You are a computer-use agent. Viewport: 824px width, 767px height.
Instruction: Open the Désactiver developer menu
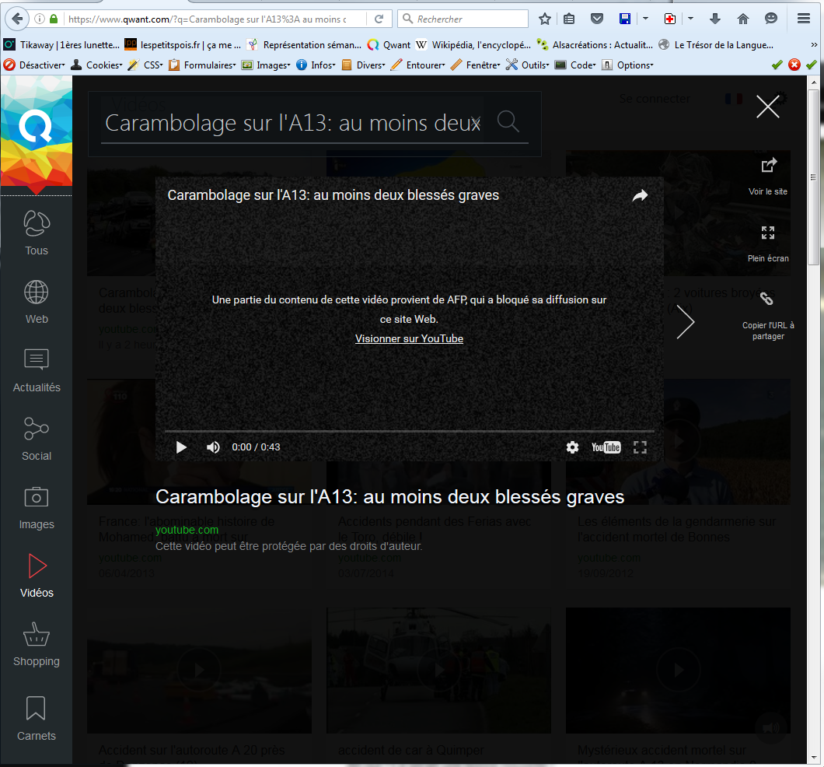(34, 65)
